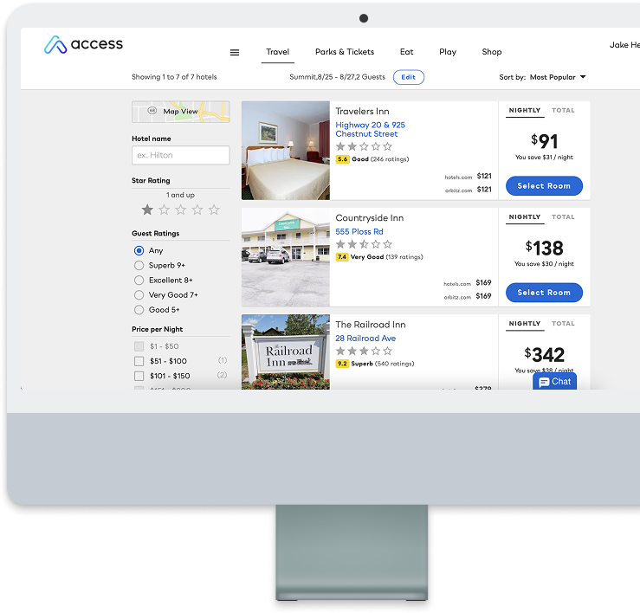
Task: Select the Good 5+ guest rating
Action: click(x=139, y=310)
